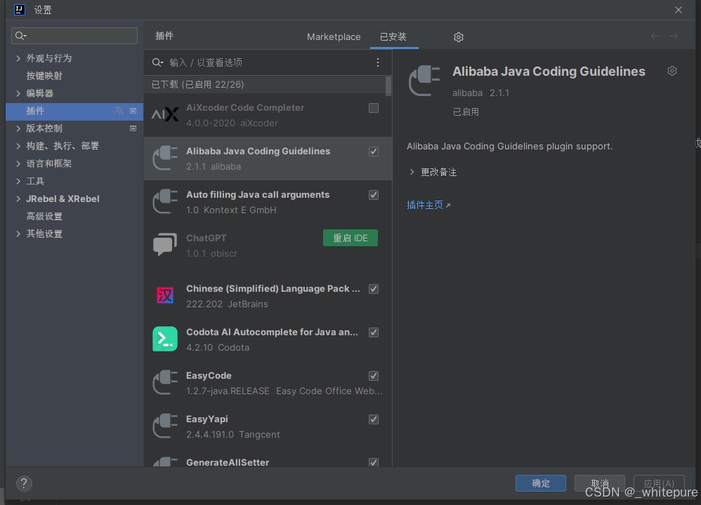
Task: Open 按键映射 keymap settings
Action: coord(44,76)
